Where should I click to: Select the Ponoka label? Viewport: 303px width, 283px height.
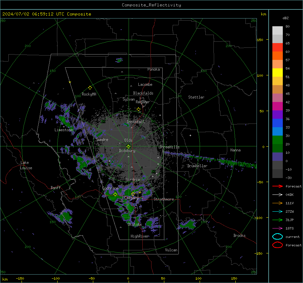(x=154, y=69)
